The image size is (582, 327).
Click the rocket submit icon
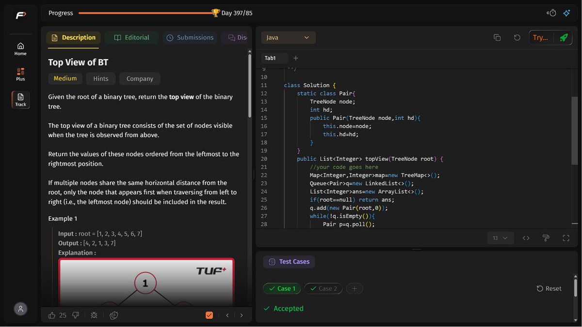[563, 38]
